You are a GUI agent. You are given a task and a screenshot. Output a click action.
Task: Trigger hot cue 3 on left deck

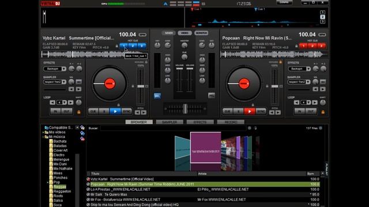pyautogui.click(x=142, y=46)
